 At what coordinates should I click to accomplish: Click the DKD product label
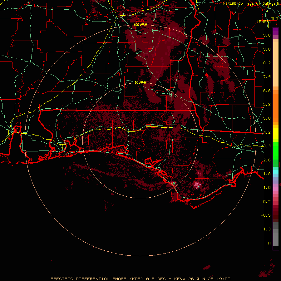[x=274, y=19]
